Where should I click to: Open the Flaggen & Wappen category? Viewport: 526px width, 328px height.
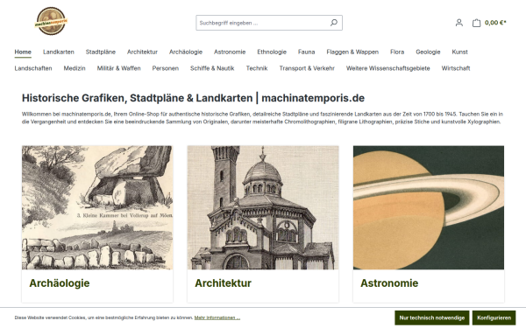(352, 52)
